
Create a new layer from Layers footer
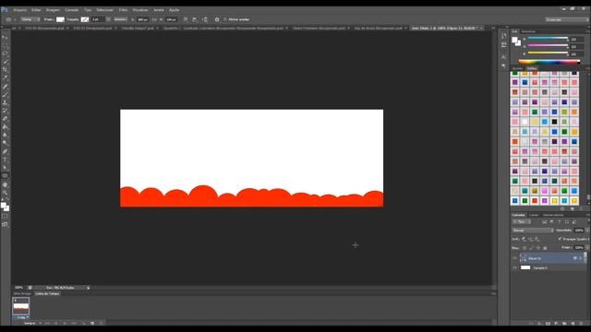(x=573, y=323)
